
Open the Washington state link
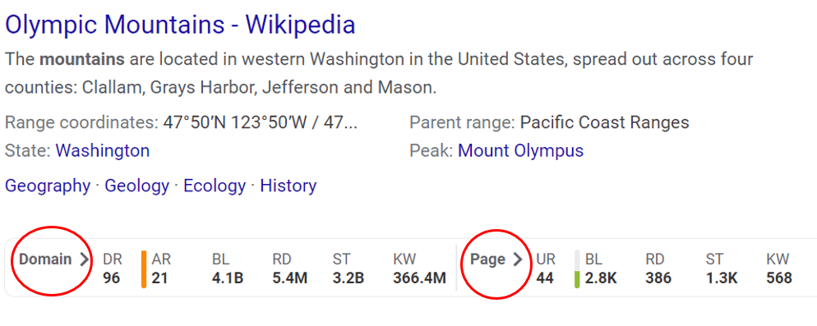(x=103, y=151)
